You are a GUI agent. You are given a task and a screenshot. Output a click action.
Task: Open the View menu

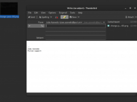(x=43, y=13)
